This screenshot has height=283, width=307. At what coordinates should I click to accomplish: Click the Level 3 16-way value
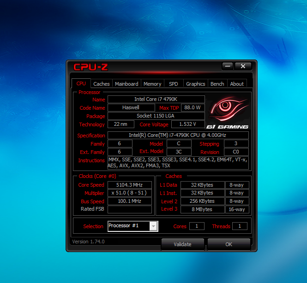tap(237, 209)
